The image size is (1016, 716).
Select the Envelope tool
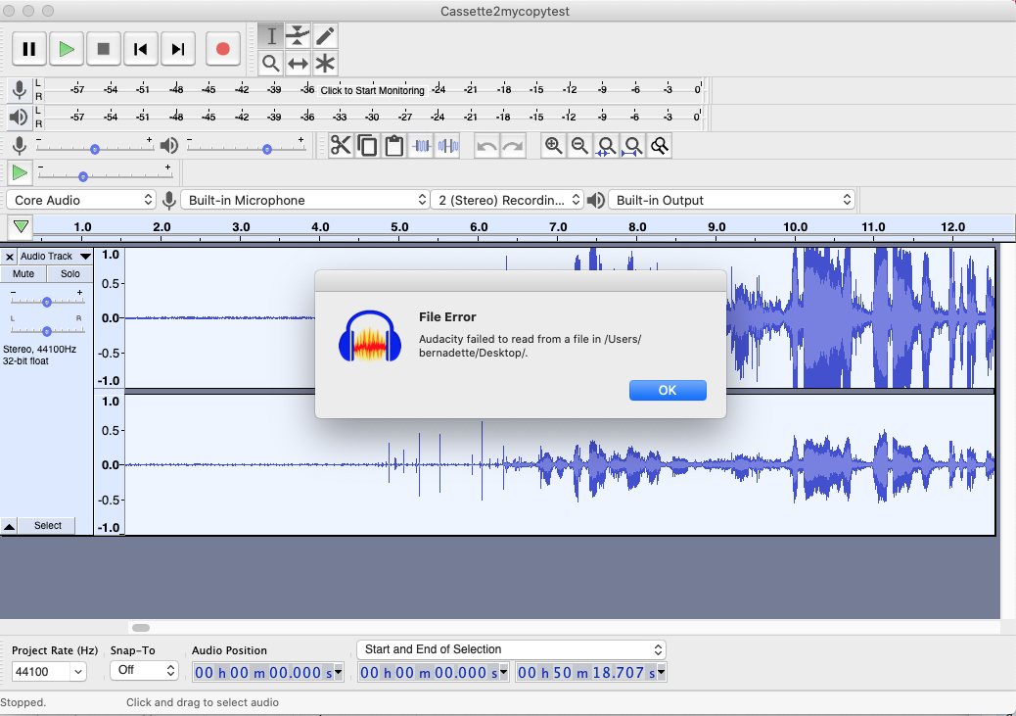[x=298, y=36]
